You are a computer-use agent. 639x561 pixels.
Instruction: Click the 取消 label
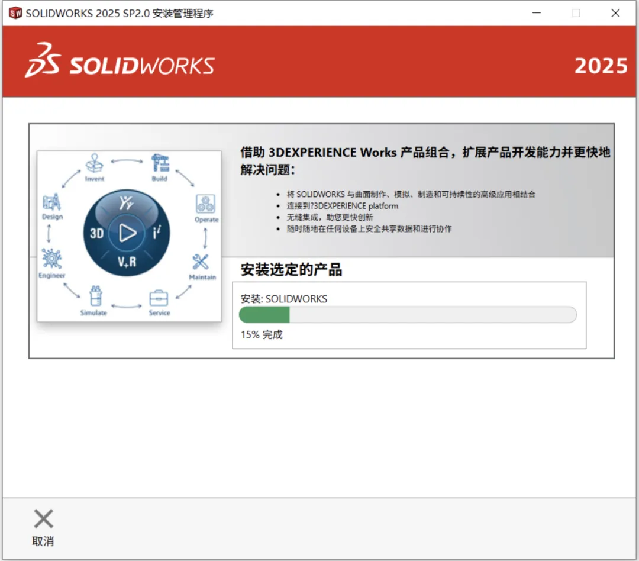point(43,541)
